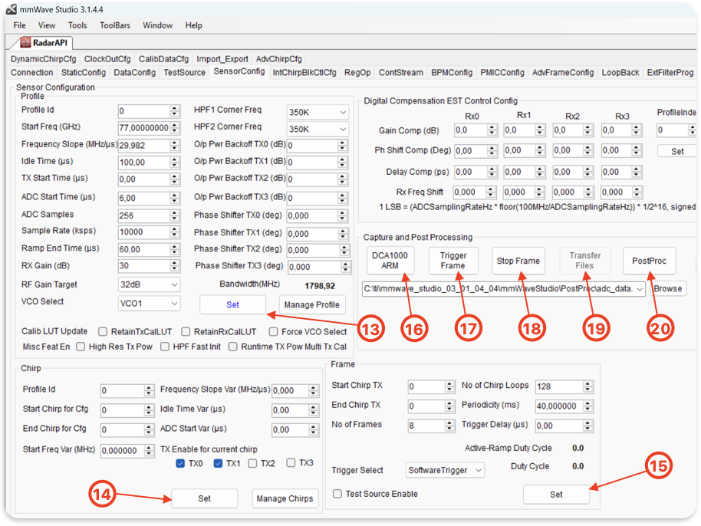
Task: Open Manage Profile
Action: (x=312, y=304)
